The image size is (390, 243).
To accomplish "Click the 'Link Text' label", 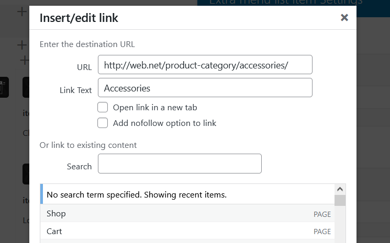I will [76, 90].
